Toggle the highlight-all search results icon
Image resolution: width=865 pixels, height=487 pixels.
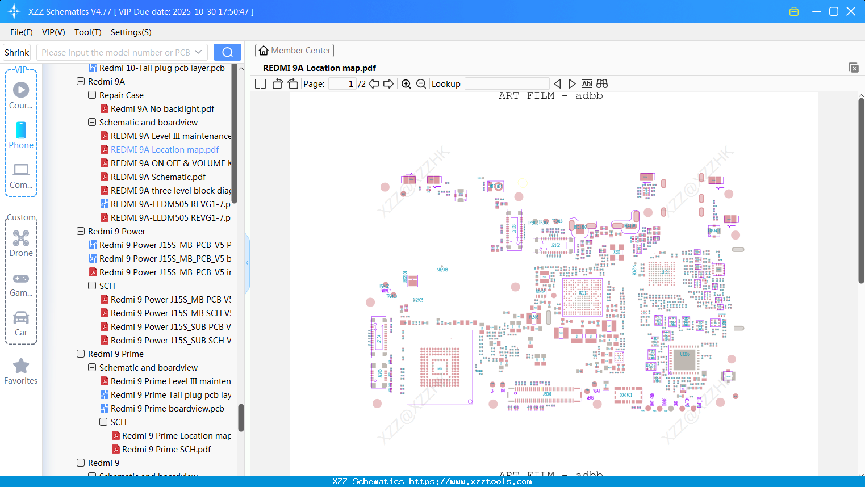click(601, 83)
